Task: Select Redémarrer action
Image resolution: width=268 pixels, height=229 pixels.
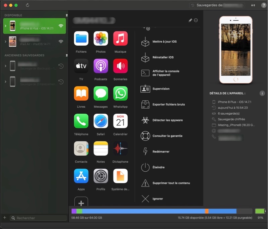Action: click(161, 152)
